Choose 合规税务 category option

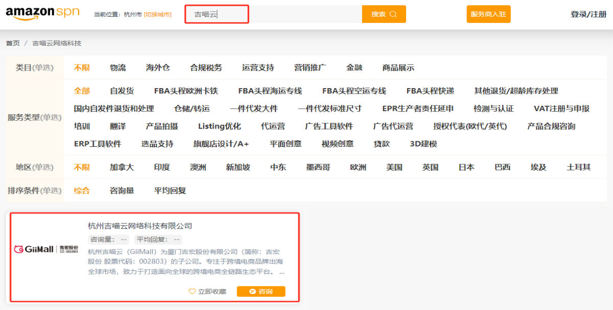(x=206, y=68)
